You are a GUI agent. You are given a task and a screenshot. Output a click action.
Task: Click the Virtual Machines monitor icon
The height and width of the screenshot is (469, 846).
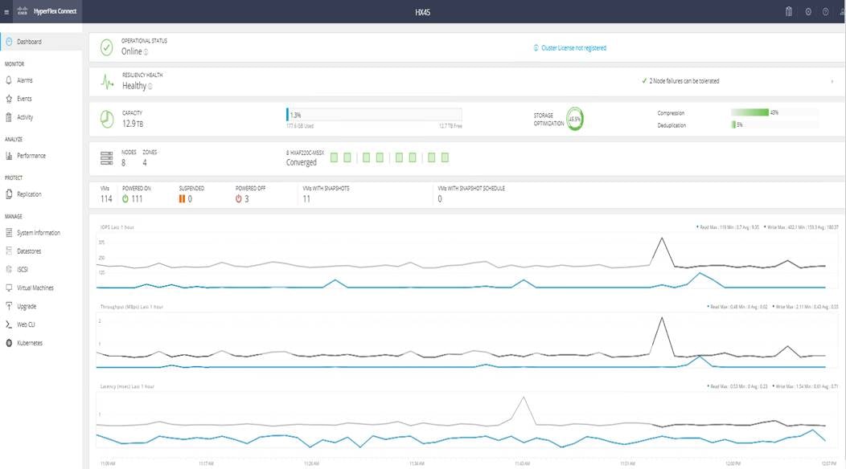(9, 288)
